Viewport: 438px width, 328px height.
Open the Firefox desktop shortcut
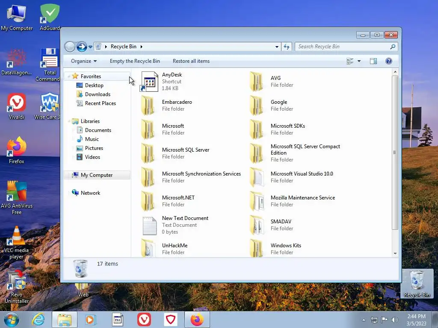[17, 150]
